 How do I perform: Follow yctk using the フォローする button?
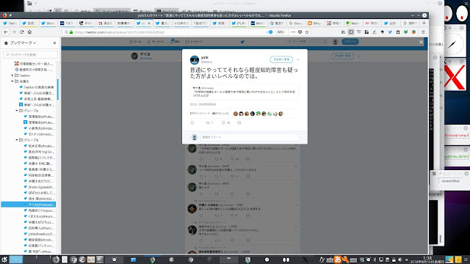click(x=281, y=59)
